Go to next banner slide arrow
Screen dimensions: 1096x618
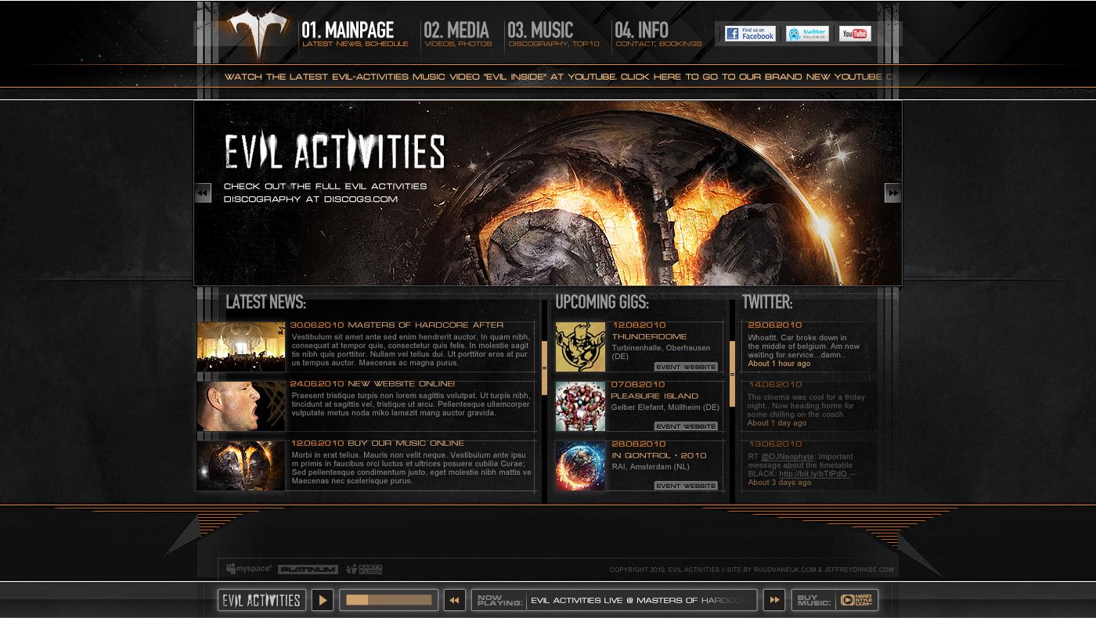click(x=892, y=192)
